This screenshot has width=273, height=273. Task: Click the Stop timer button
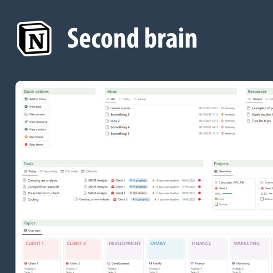pyautogui.click(x=36, y=145)
